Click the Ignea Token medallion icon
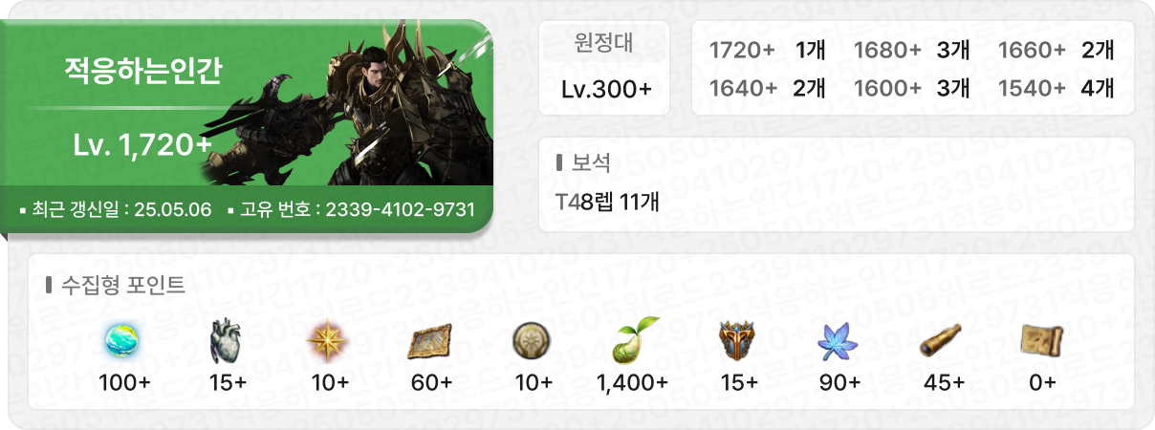 click(533, 338)
